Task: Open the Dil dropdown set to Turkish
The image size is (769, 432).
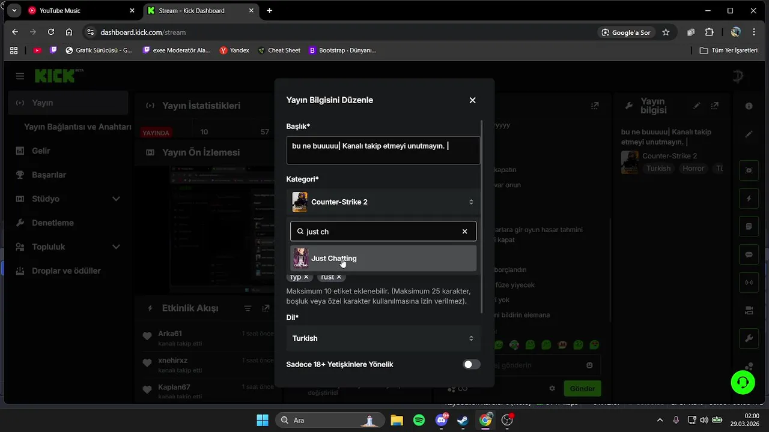Action: click(383, 338)
